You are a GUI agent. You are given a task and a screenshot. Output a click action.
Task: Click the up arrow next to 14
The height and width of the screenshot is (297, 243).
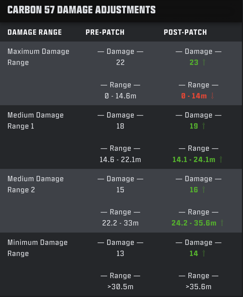pos(204,253)
